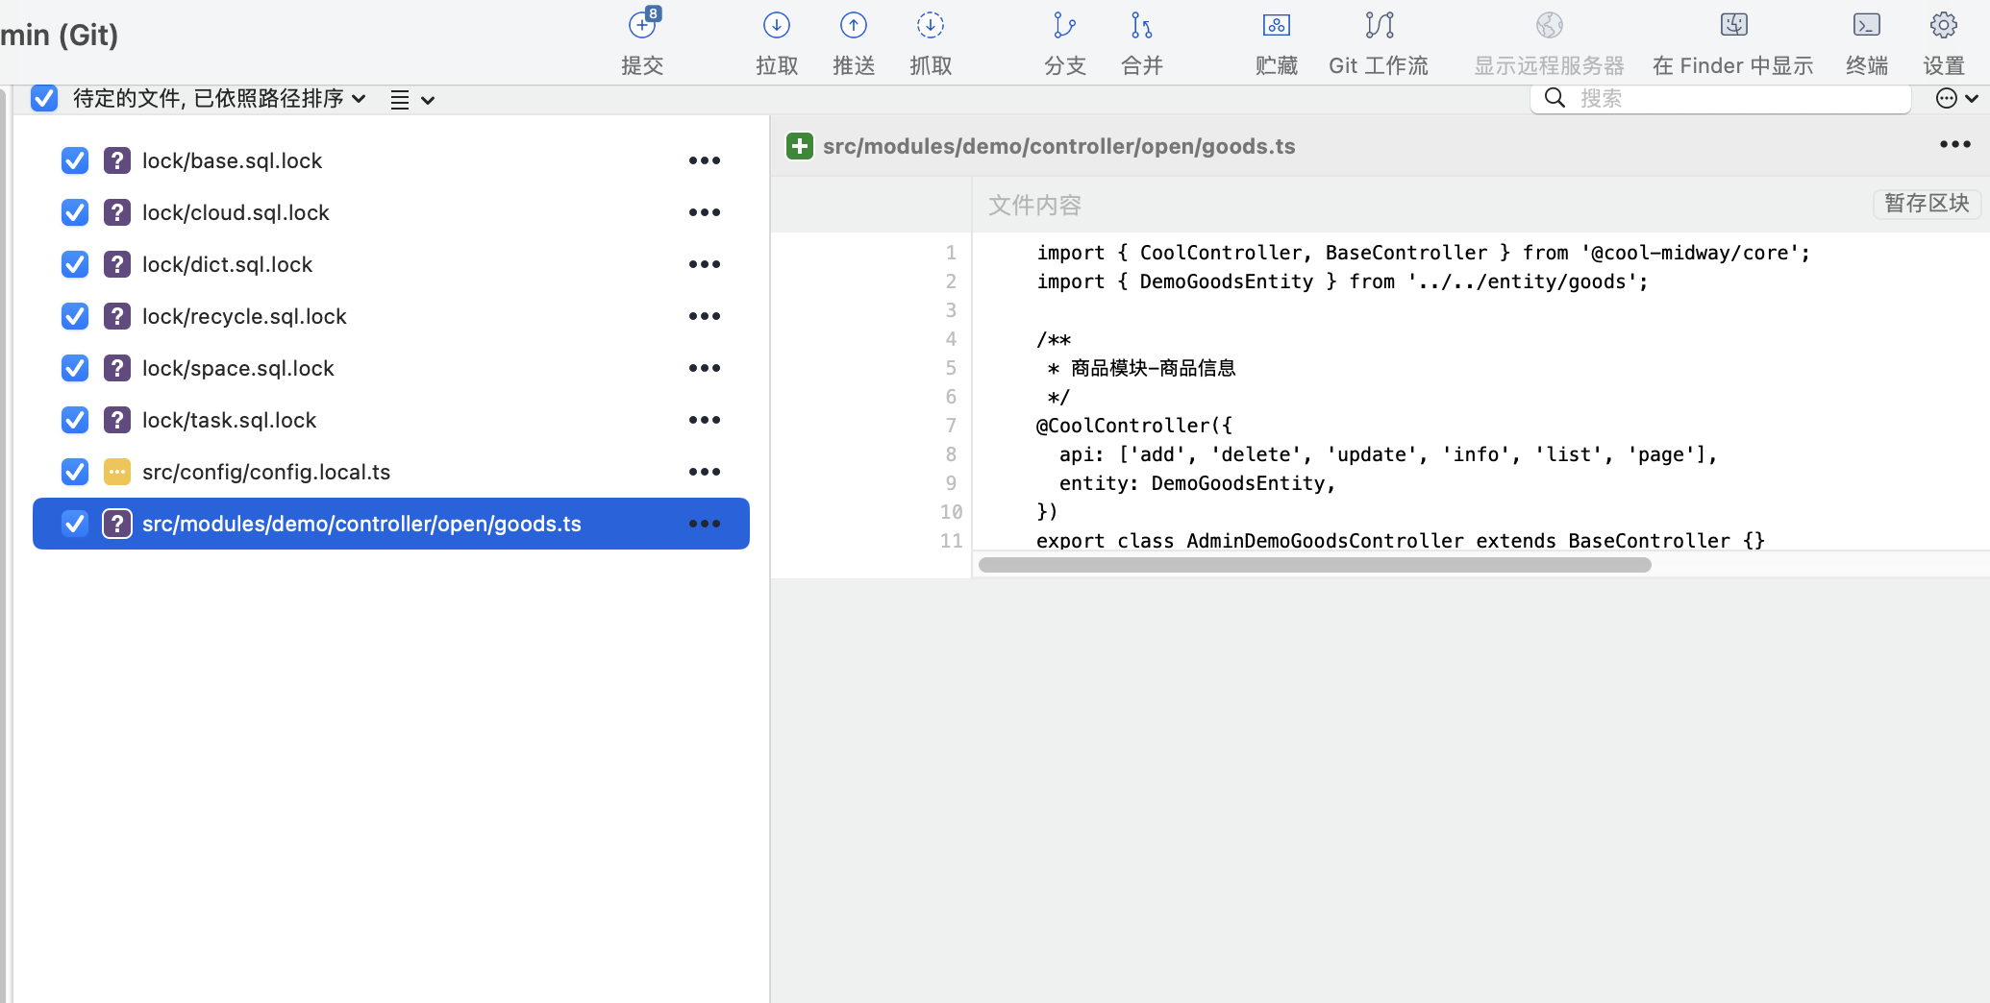
Task: Focus the 搜索 search field
Action: [x=1721, y=98]
